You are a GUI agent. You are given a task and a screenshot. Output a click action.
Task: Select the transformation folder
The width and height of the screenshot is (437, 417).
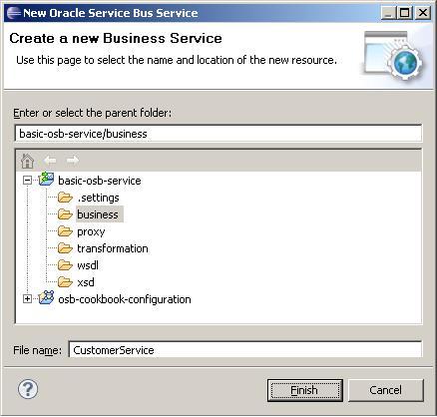113,248
